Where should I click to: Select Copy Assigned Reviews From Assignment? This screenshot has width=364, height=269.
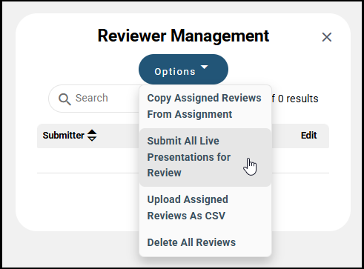pos(205,106)
